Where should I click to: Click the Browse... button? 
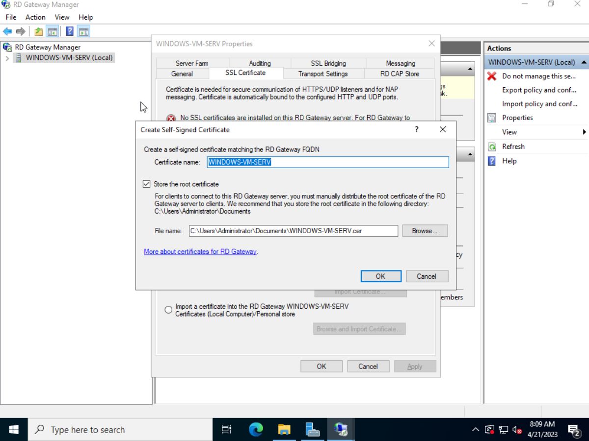point(425,231)
